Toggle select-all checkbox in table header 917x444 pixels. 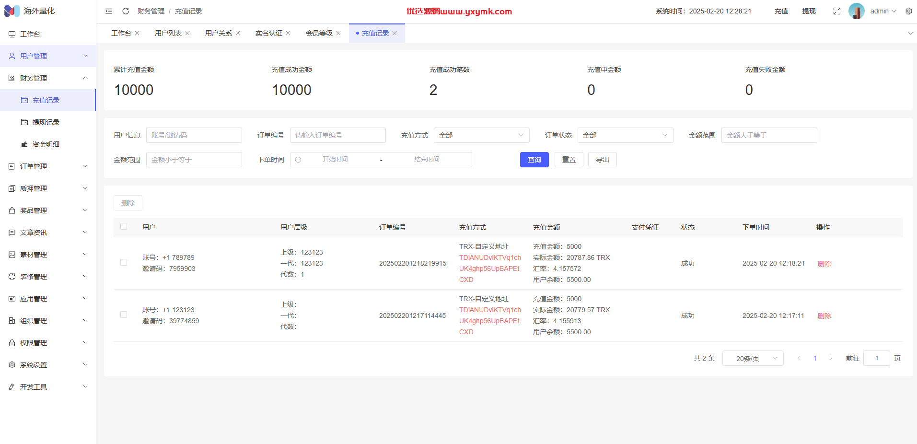coord(124,227)
